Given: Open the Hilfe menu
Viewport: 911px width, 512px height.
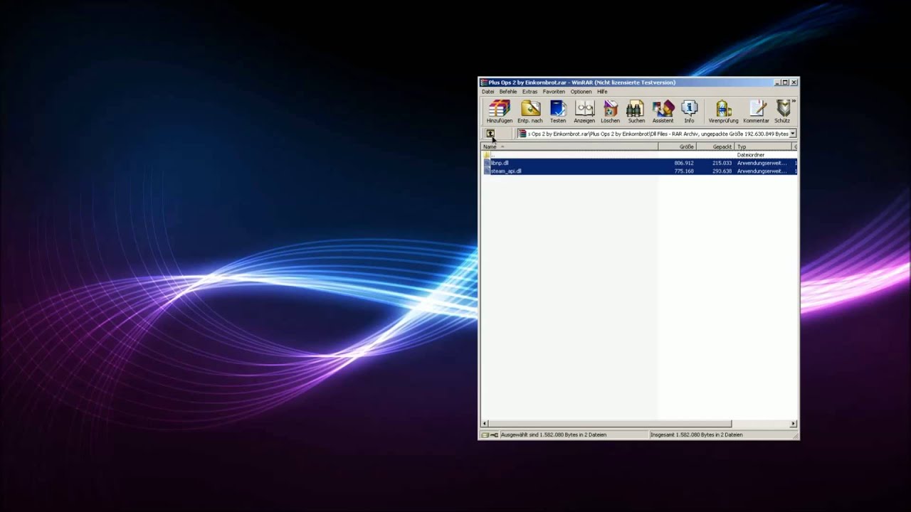Looking at the screenshot, I should coord(602,92).
